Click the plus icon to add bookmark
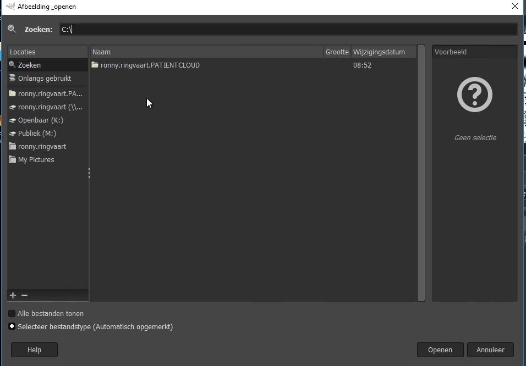Screen dimensions: 526x366 point(13,296)
